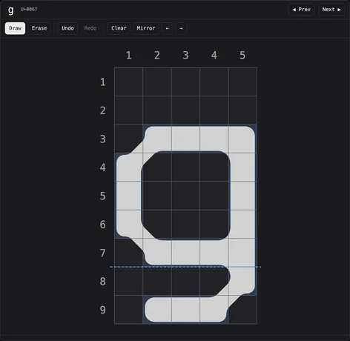Click column header 2
Image resolution: width=350 pixels, height=341 pixels.
coord(157,55)
